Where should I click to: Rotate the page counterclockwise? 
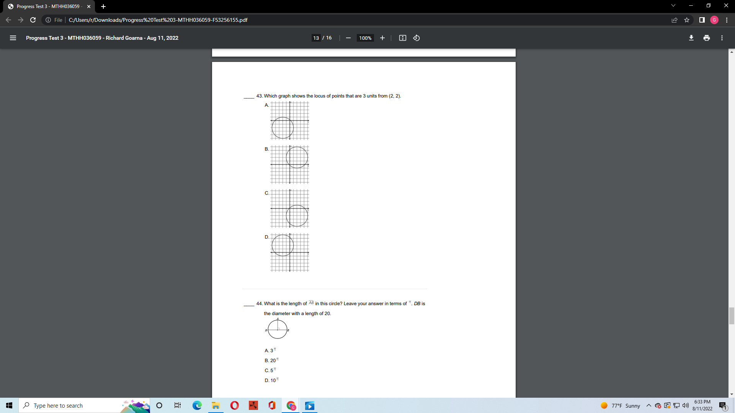(x=416, y=38)
